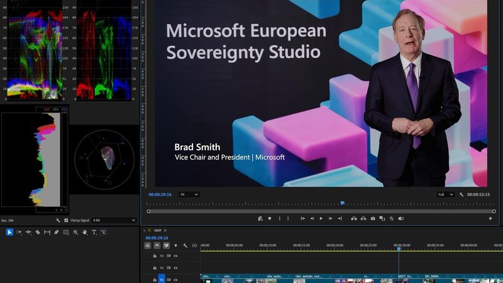This screenshot has height=283, width=503.
Task: Select the 16x9 sequence tab
Action: [157, 230]
